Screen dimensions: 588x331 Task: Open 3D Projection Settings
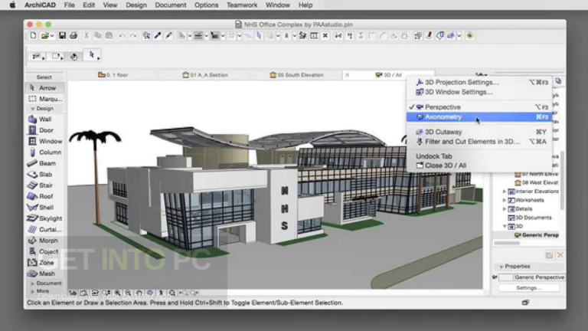tap(479, 82)
